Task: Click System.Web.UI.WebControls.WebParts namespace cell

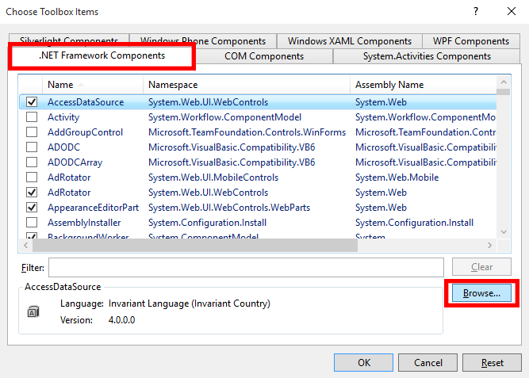Action: pos(229,208)
